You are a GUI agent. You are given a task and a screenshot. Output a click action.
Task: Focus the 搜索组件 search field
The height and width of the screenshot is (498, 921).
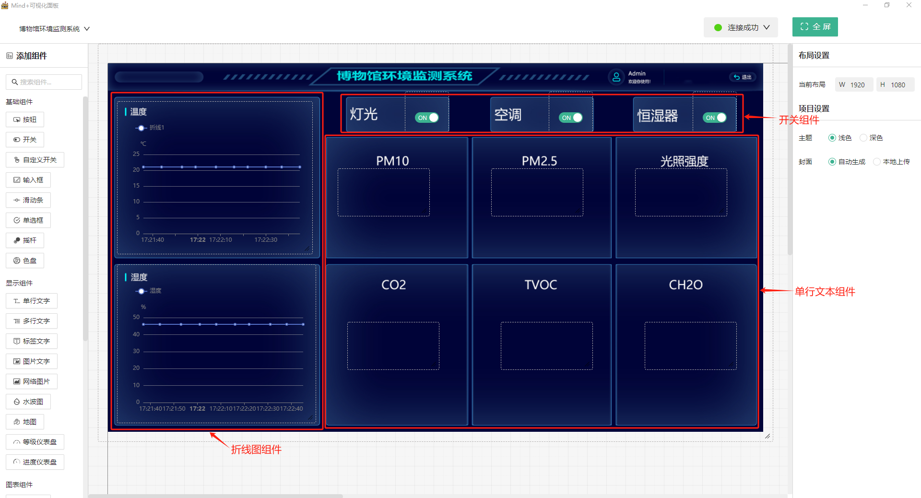(x=44, y=82)
